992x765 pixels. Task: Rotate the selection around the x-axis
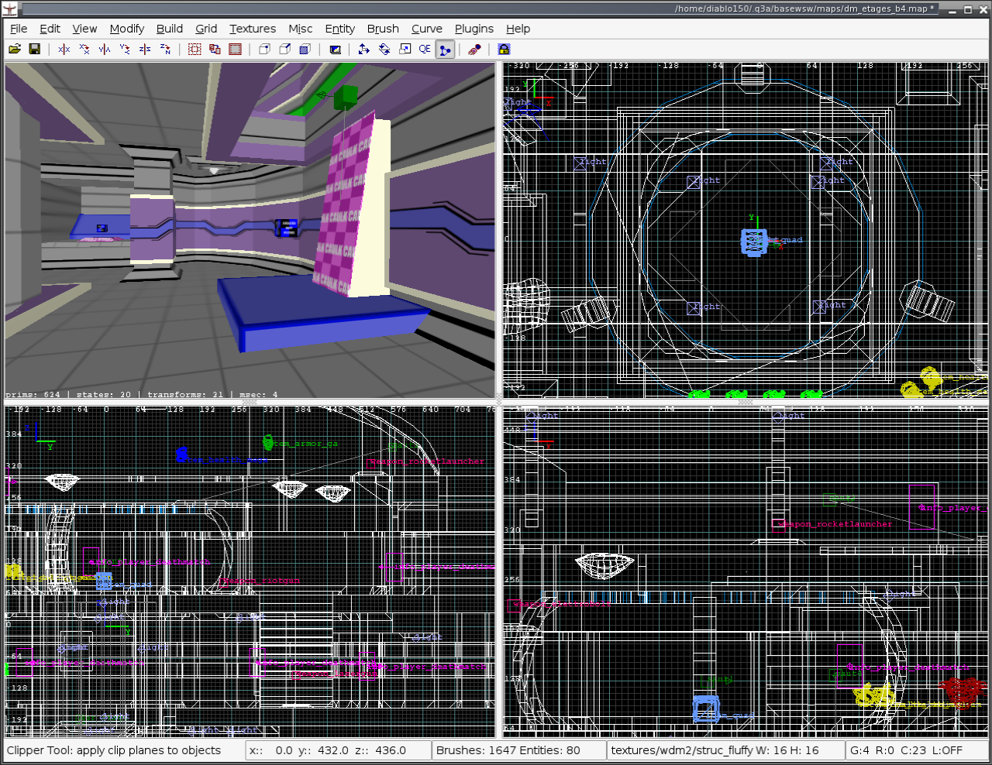84,49
